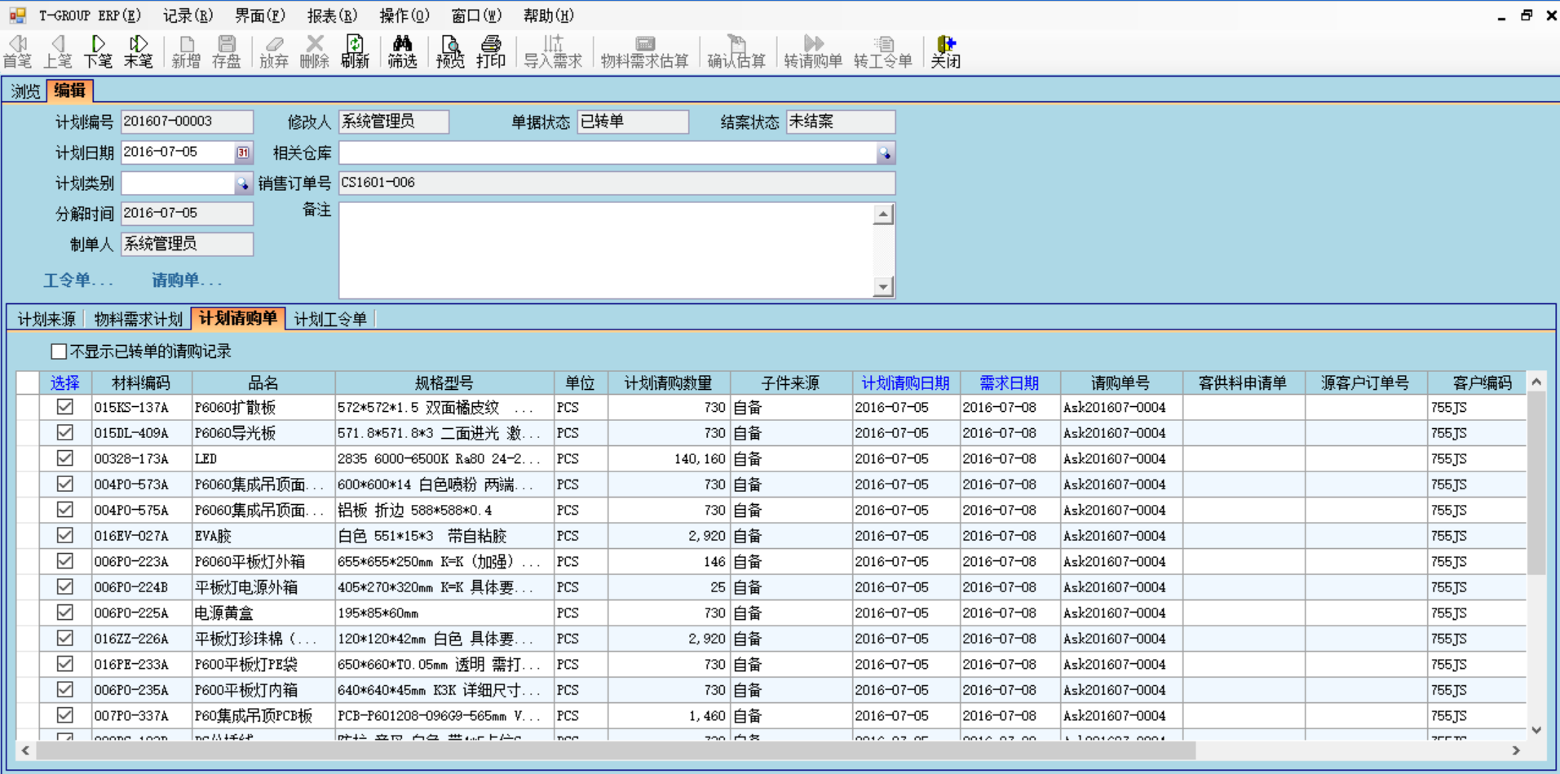Click 确认估算 confirm estimate icon

tap(736, 51)
